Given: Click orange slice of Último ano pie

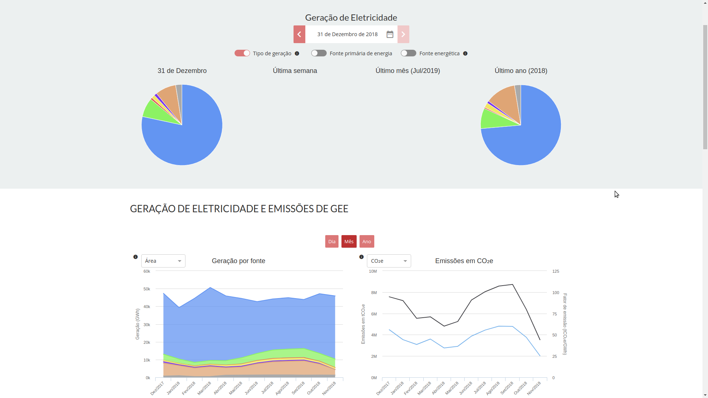Looking at the screenshot, I should coord(506,99).
